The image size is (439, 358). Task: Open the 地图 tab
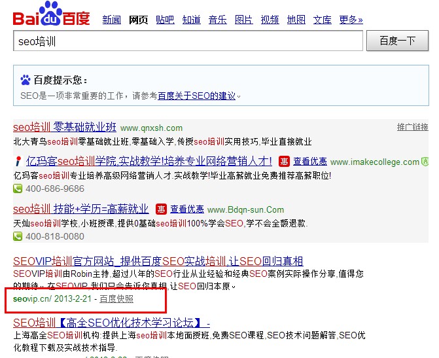click(x=296, y=20)
